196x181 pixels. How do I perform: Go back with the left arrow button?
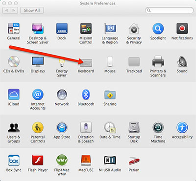pos(6,10)
